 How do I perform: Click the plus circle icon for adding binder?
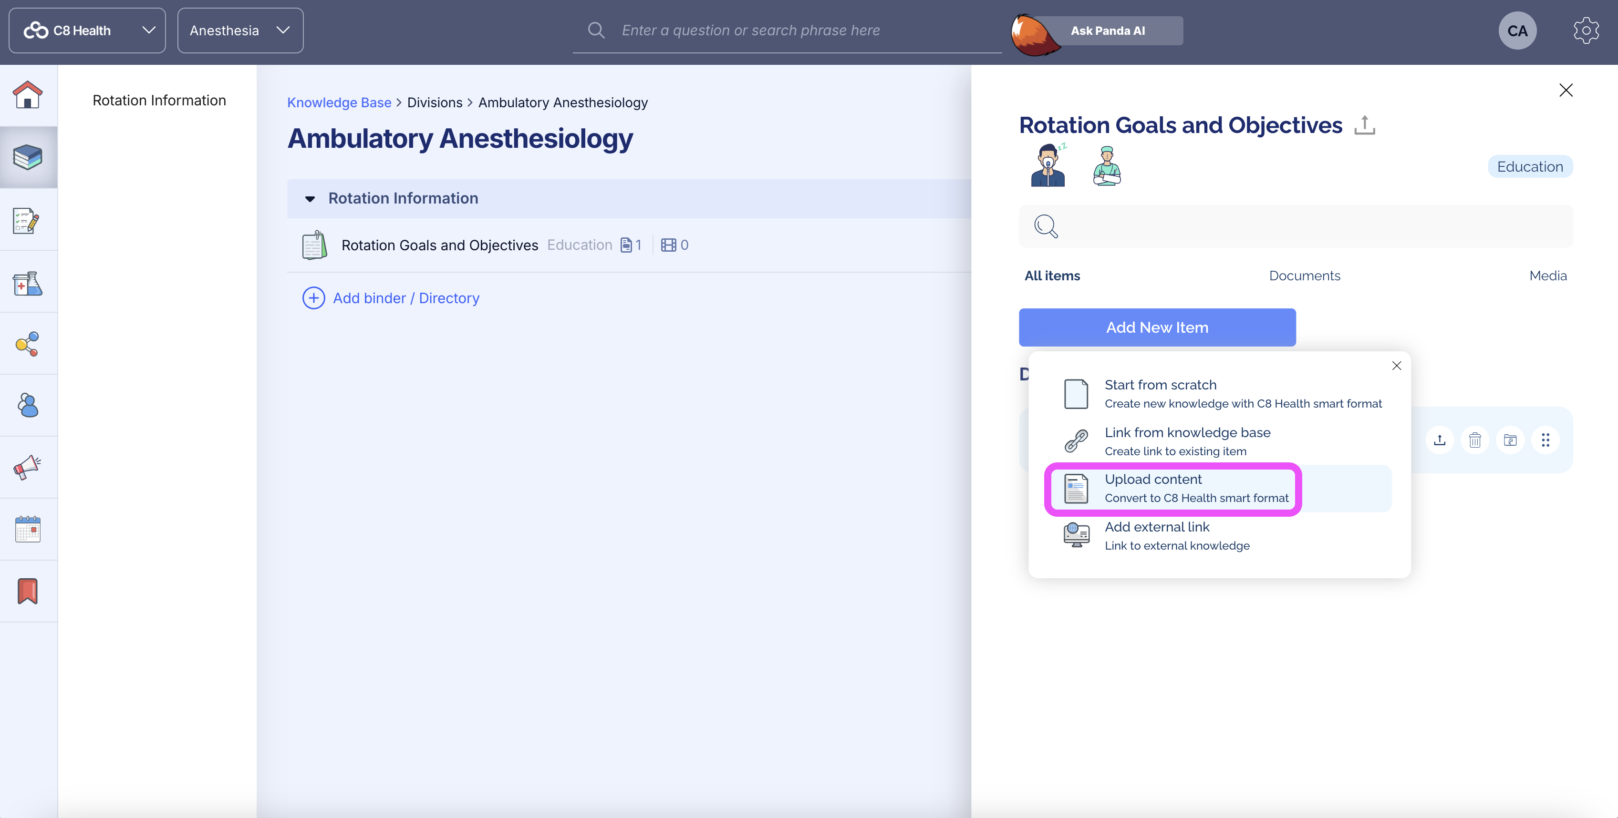313,298
